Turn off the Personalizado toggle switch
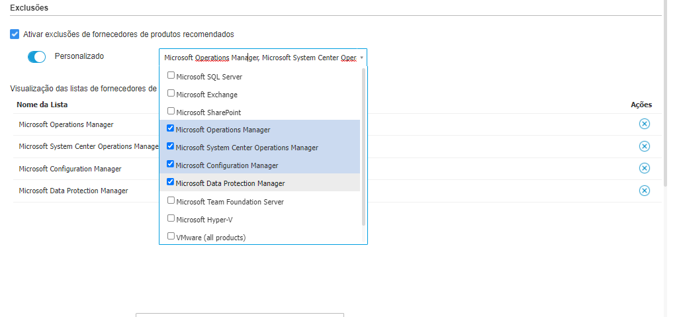 (x=36, y=56)
